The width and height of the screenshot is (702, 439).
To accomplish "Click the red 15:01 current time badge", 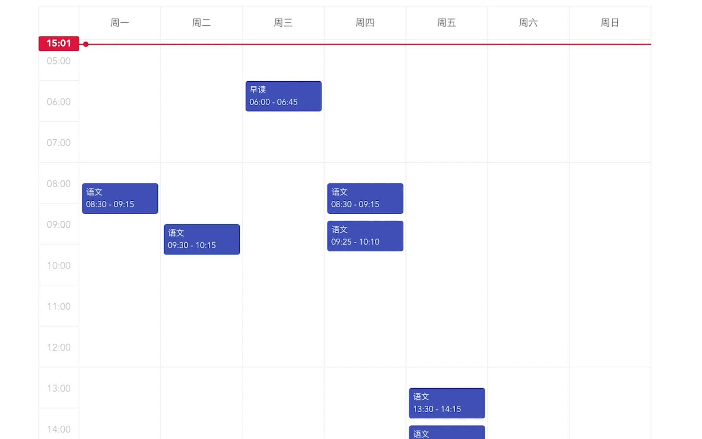I will (x=59, y=43).
